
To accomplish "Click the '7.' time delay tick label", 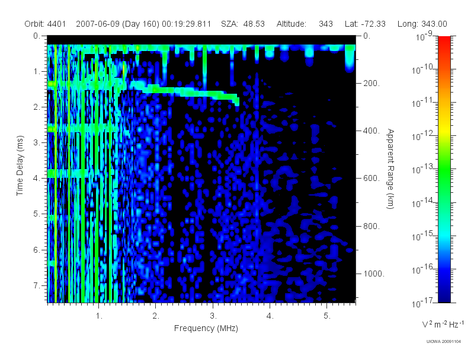I will point(37,285).
